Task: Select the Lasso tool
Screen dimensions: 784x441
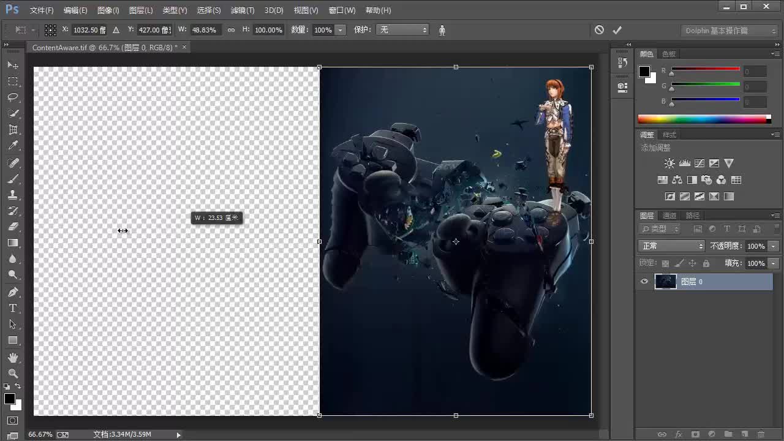Action: coord(13,97)
